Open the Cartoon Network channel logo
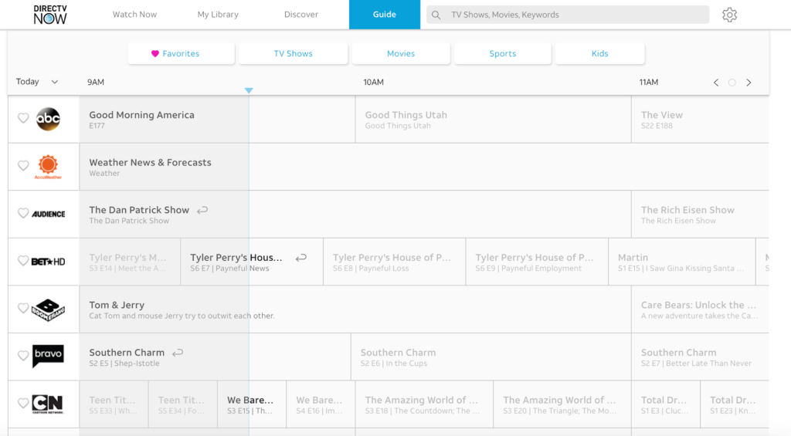The height and width of the screenshot is (436, 791). [48, 404]
